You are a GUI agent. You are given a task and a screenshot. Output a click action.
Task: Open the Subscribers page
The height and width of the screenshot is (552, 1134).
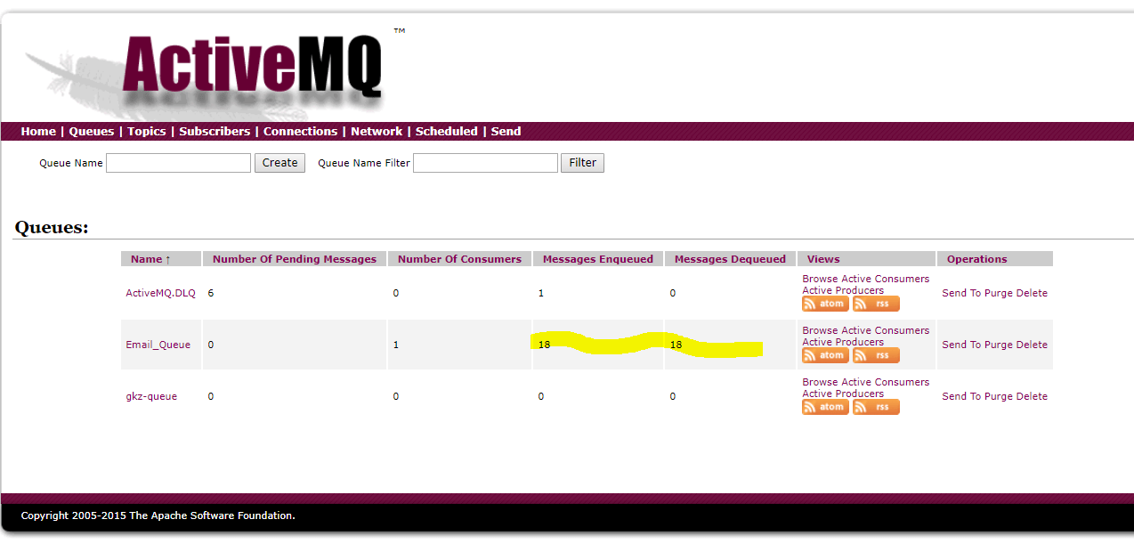coord(214,131)
